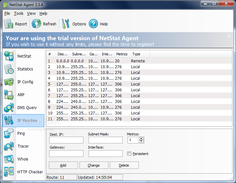Click the Change route button
Image resolution: width=236 pixels, height=183 pixels.
pos(94,165)
